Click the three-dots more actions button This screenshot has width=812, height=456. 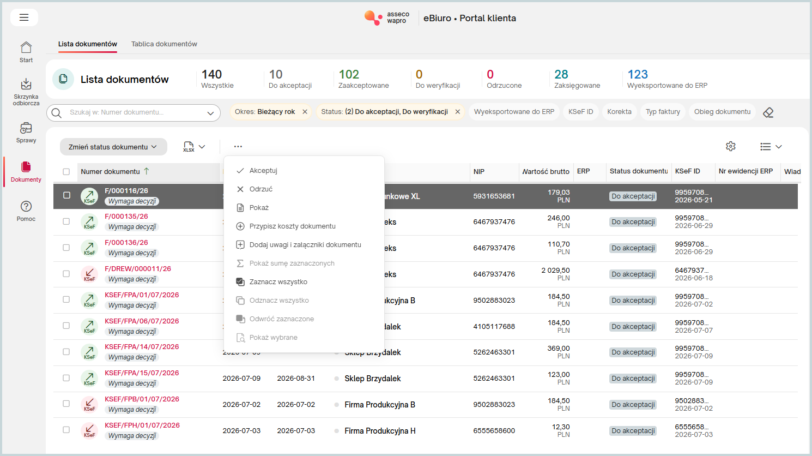[x=238, y=146]
